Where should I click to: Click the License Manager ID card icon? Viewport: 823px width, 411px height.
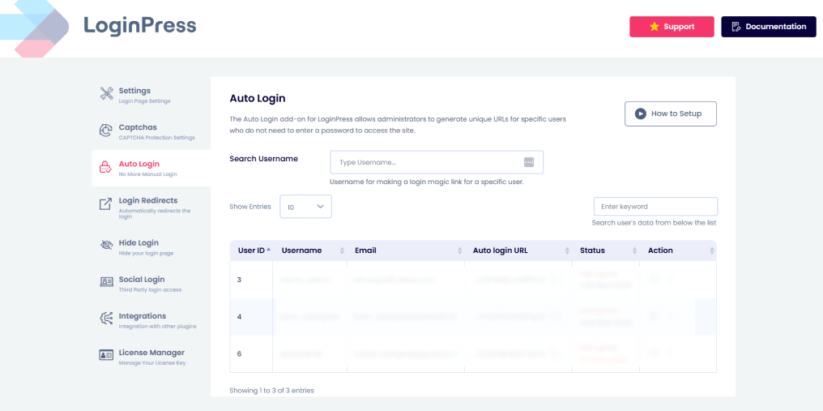107,355
